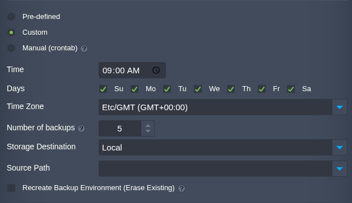Screen dimensions: 352x203
Task: Decrease number of backups with down arrow
Action: pyautogui.click(x=148, y=131)
